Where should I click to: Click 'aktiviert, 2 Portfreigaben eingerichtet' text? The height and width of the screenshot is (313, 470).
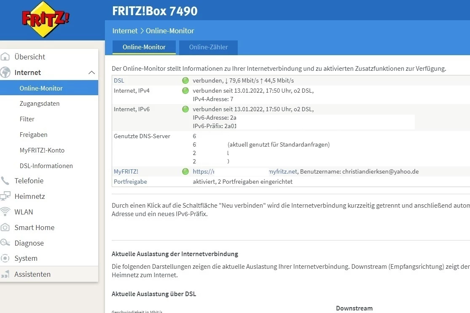pos(243,182)
